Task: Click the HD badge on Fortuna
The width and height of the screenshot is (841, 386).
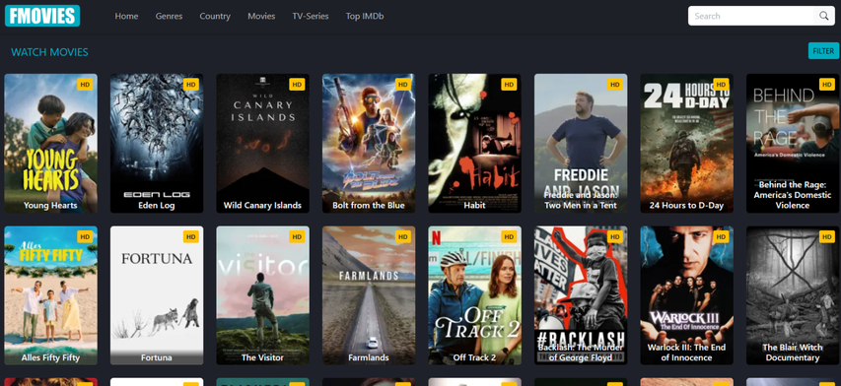Action: (x=191, y=236)
